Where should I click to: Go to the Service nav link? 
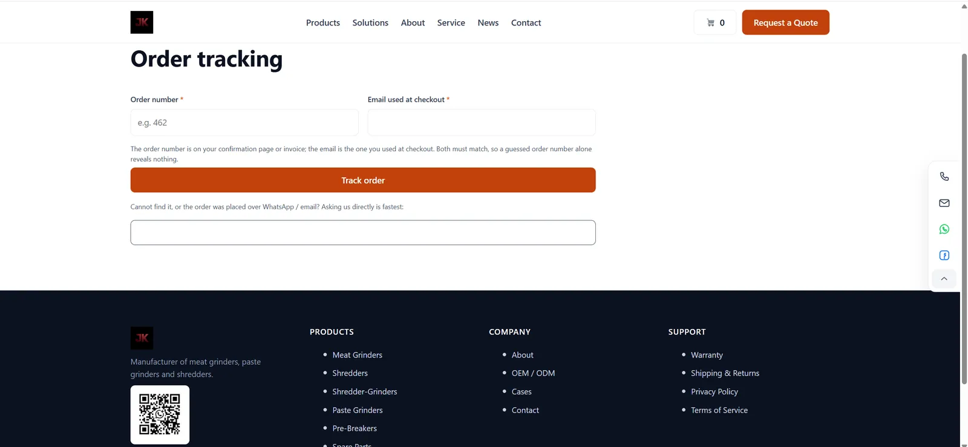[451, 22]
